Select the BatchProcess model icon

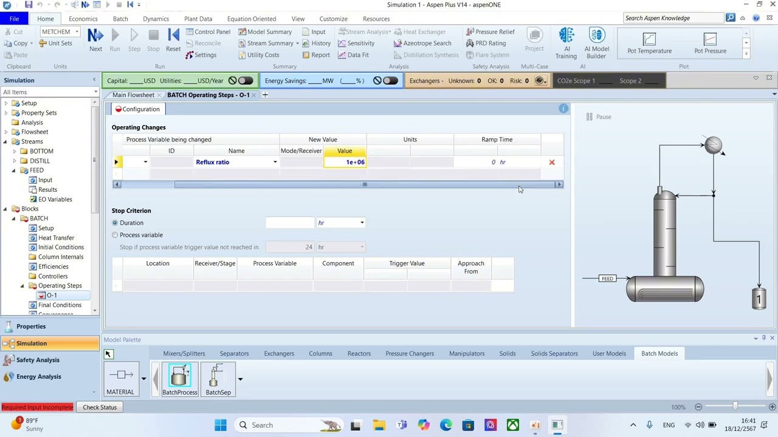tap(179, 380)
